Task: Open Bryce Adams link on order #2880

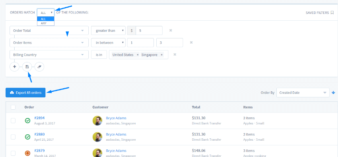Action: (116, 134)
